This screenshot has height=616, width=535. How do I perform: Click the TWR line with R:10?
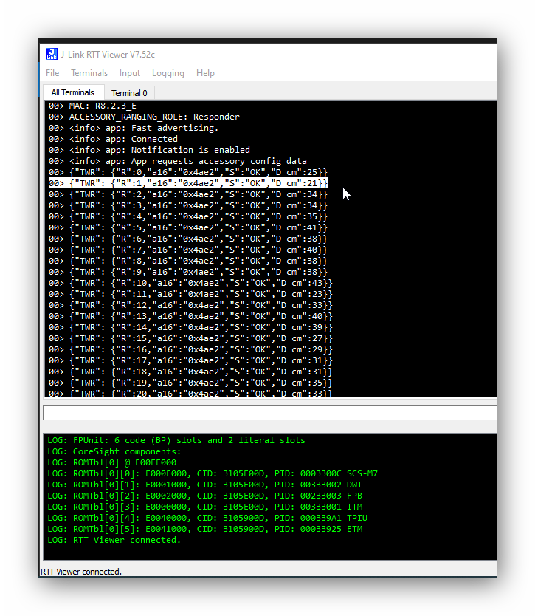pos(190,283)
